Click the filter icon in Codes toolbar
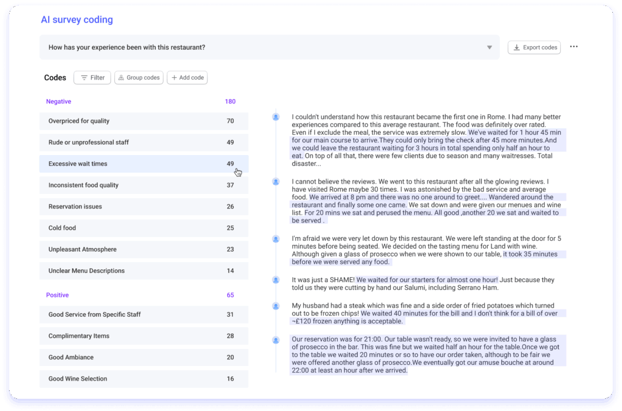The height and width of the screenshot is (411, 622). pyautogui.click(x=84, y=78)
